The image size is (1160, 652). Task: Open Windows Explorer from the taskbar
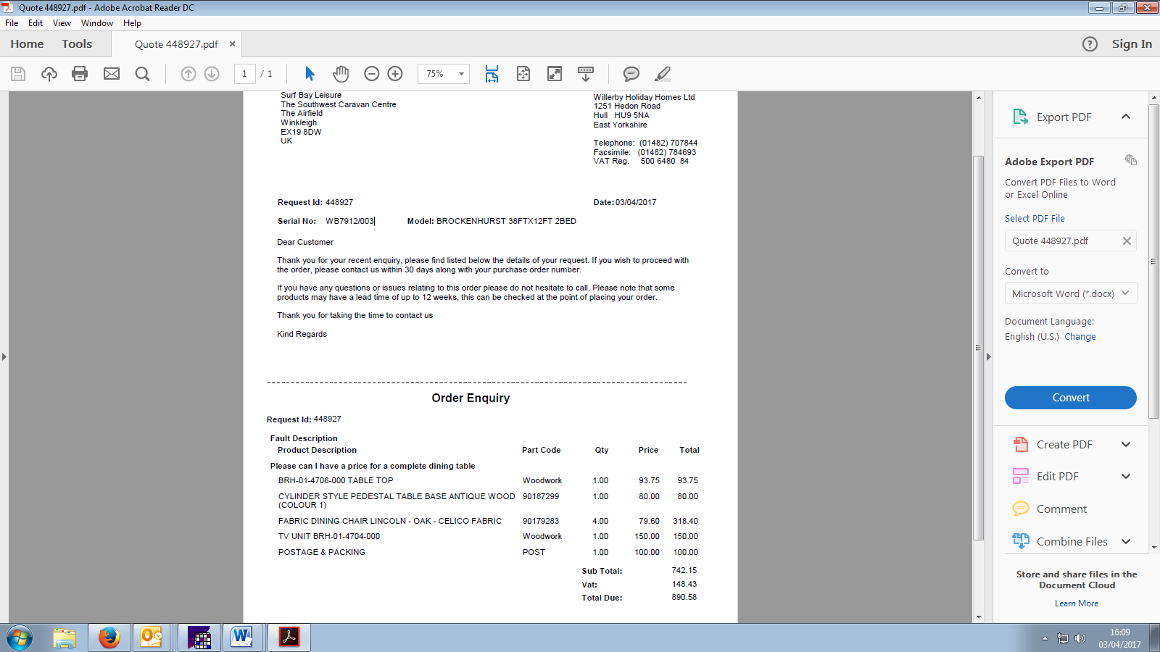65,638
